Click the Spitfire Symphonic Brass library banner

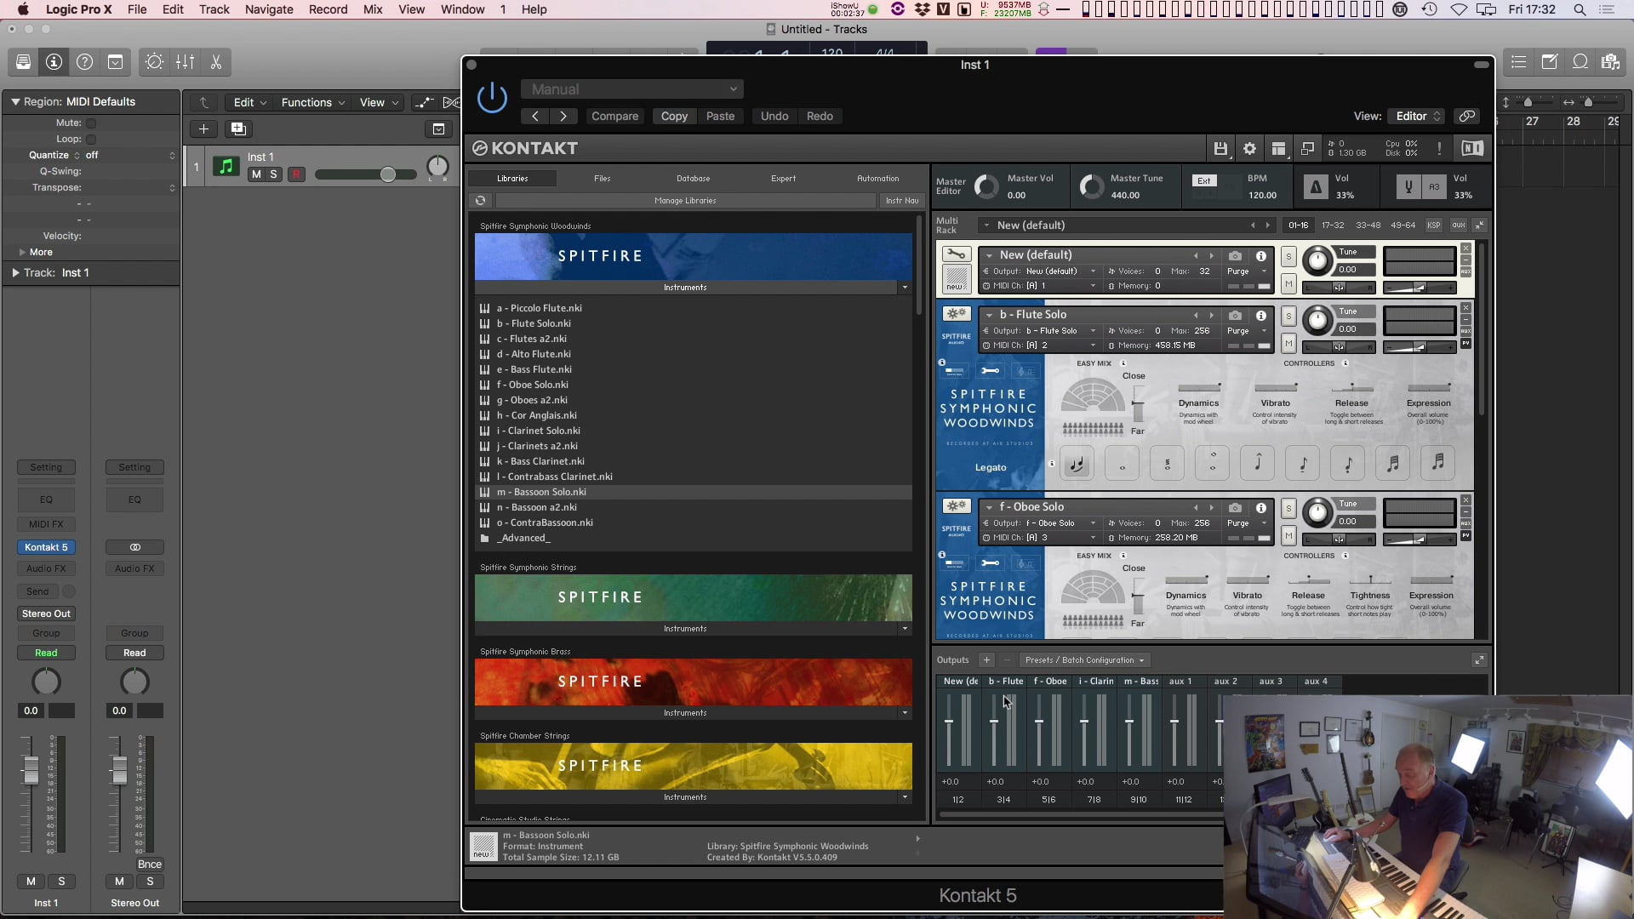coord(693,682)
